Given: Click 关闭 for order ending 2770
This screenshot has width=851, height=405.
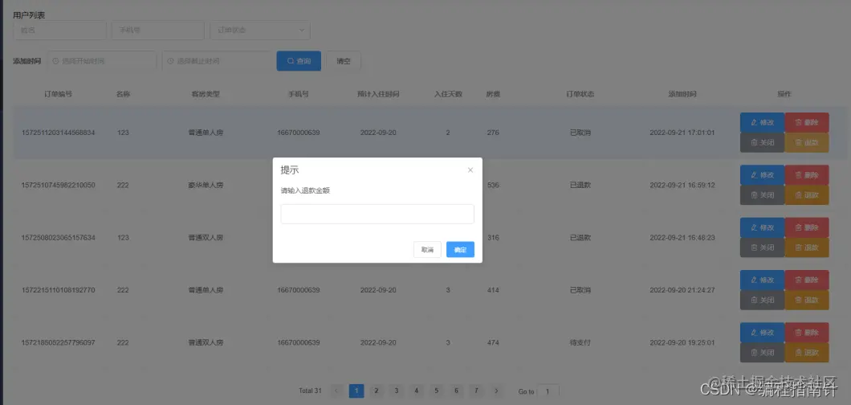Looking at the screenshot, I should [x=762, y=301].
